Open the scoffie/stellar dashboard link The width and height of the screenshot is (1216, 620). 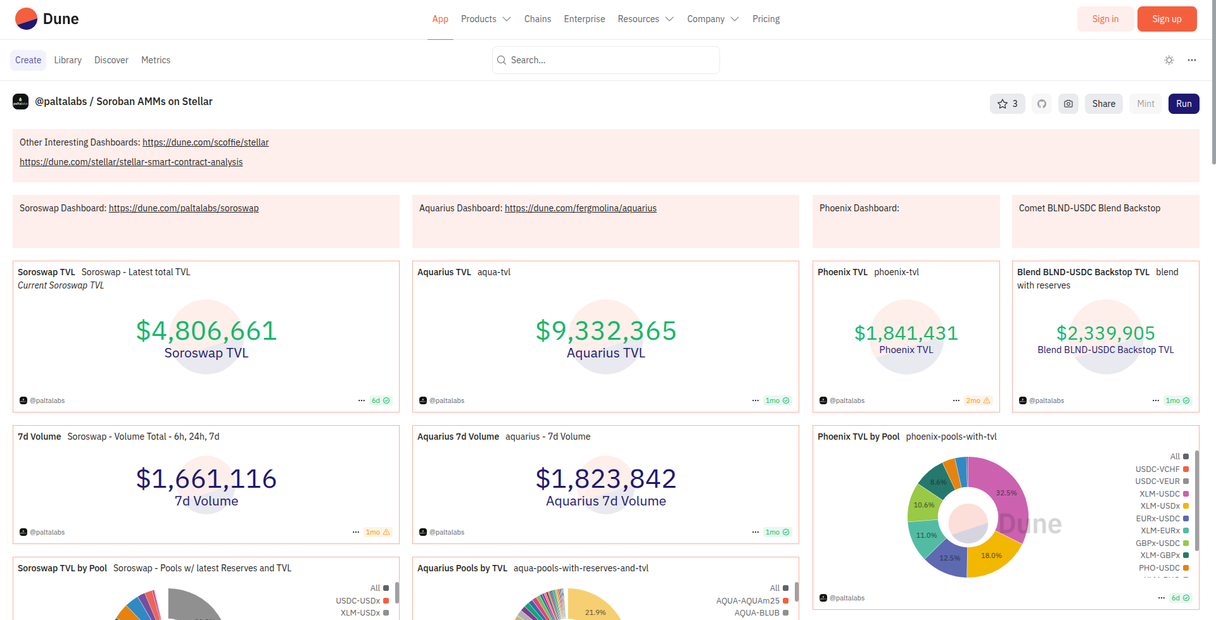tap(205, 142)
